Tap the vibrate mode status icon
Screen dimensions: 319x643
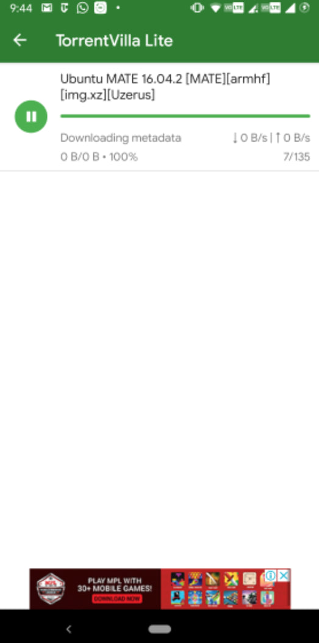(x=197, y=8)
